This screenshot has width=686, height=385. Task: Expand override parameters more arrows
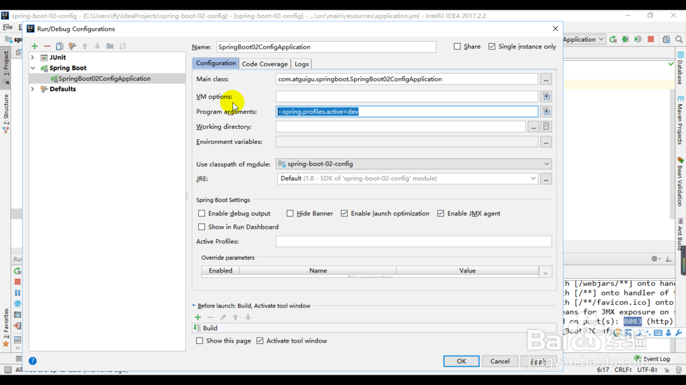click(x=545, y=273)
